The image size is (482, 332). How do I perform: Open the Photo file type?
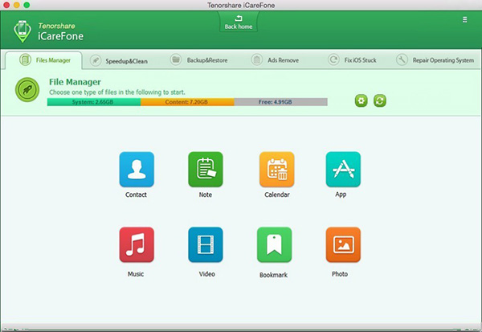click(x=343, y=244)
